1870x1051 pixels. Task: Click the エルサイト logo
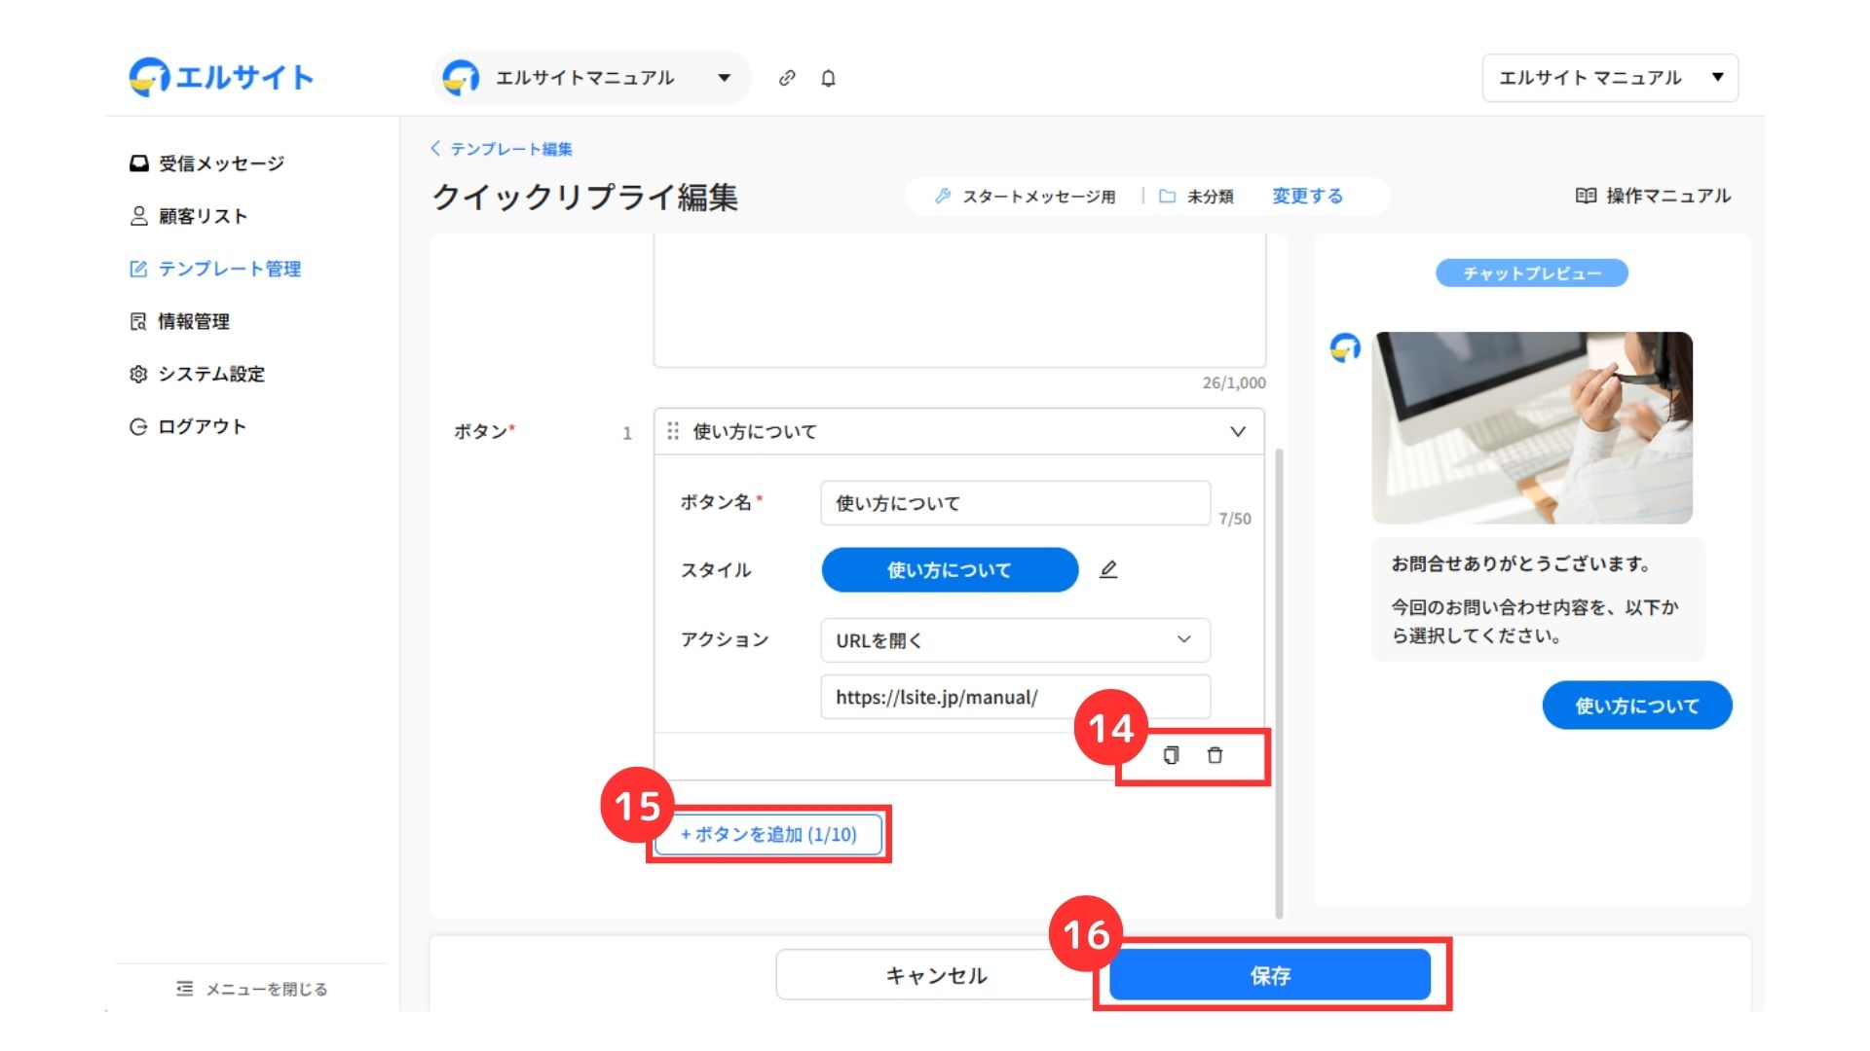tap(221, 77)
